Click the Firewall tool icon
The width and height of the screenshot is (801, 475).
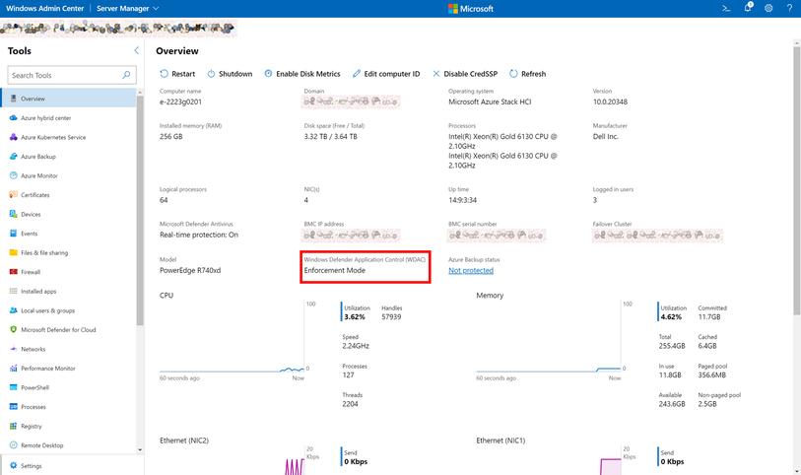click(x=13, y=272)
